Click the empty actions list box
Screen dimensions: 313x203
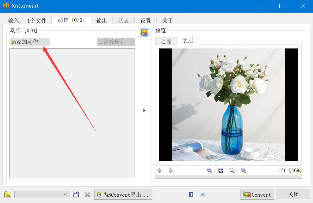[x=72, y=113]
